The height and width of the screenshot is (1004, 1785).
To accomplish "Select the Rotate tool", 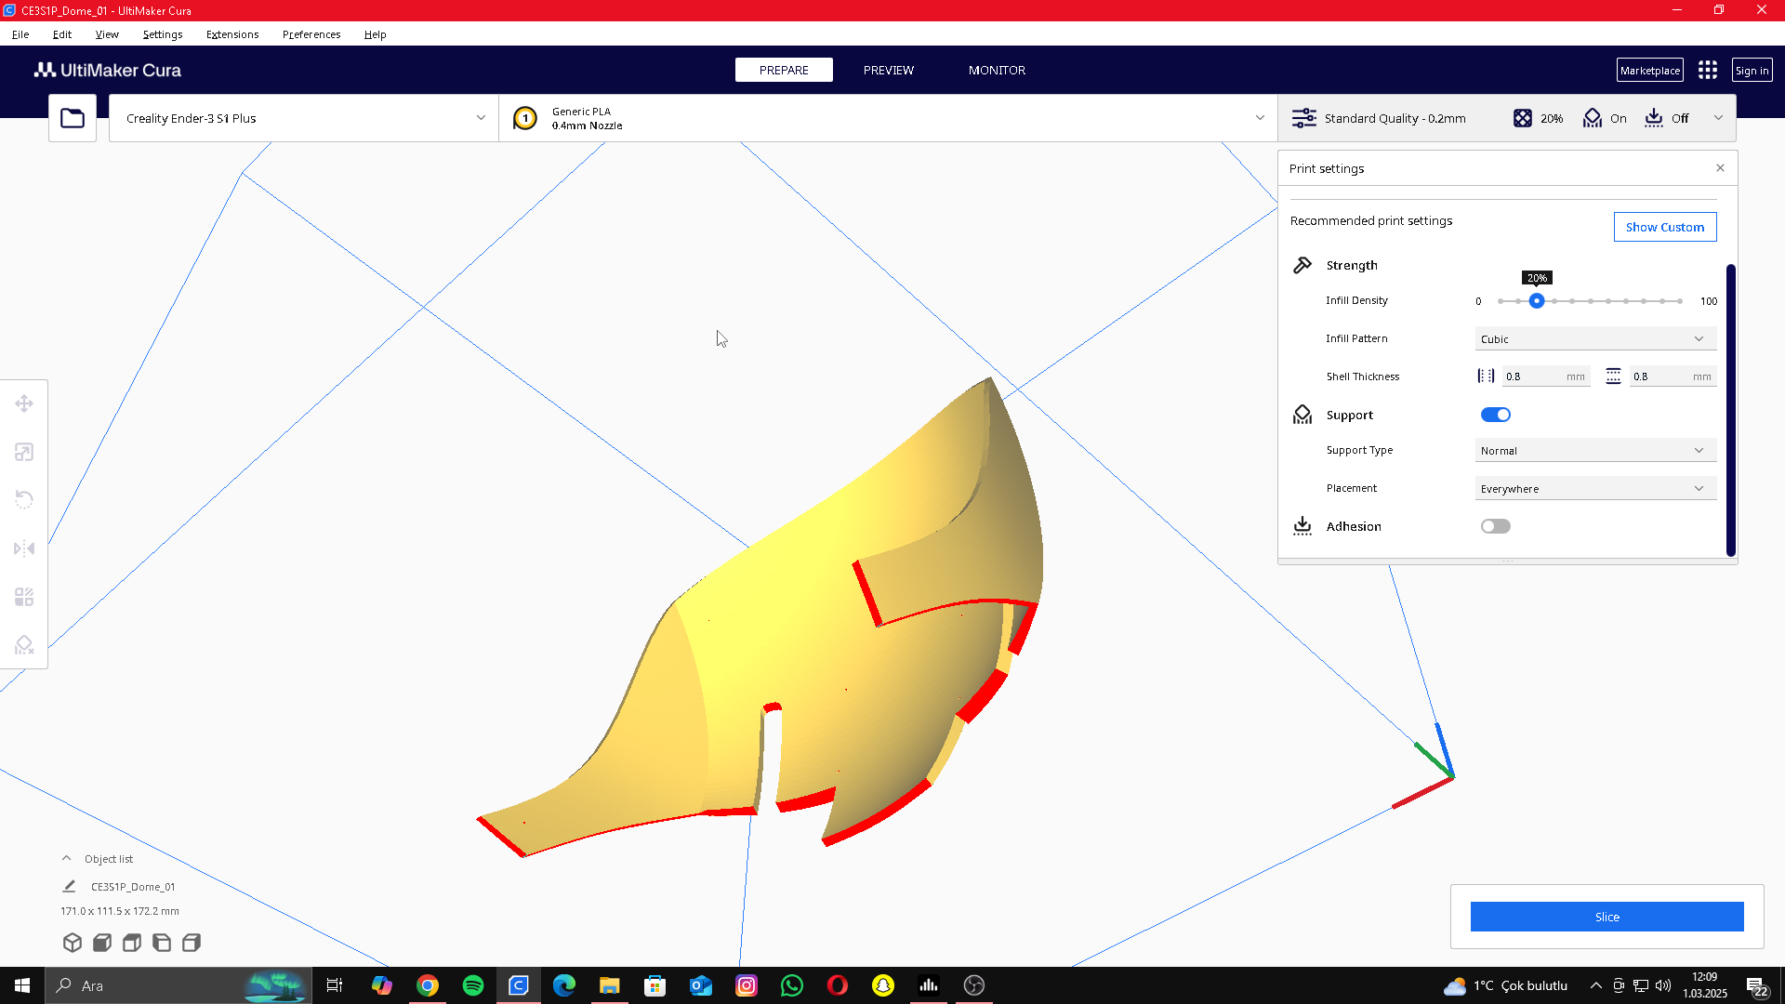I will [x=24, y=500].
